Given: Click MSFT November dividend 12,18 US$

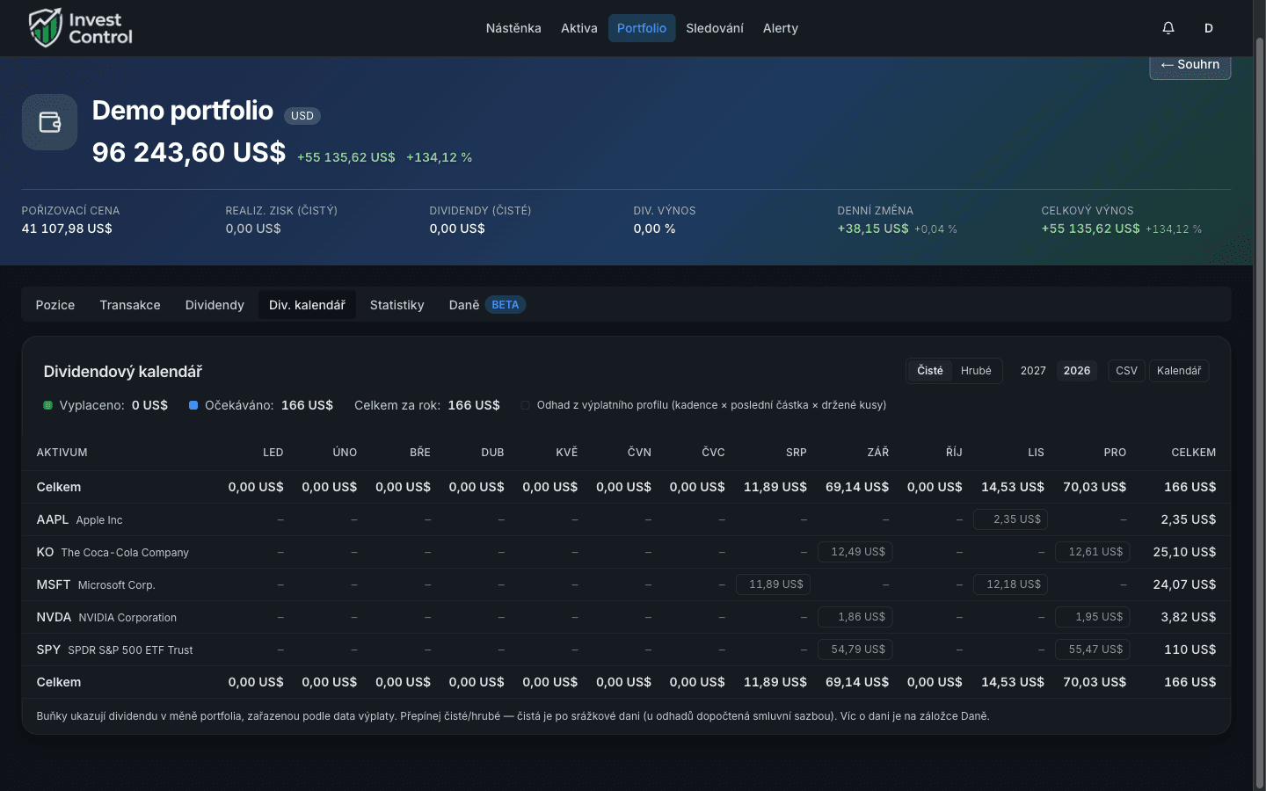Looking at the screenshot, I should click(x=1010, y=584).
